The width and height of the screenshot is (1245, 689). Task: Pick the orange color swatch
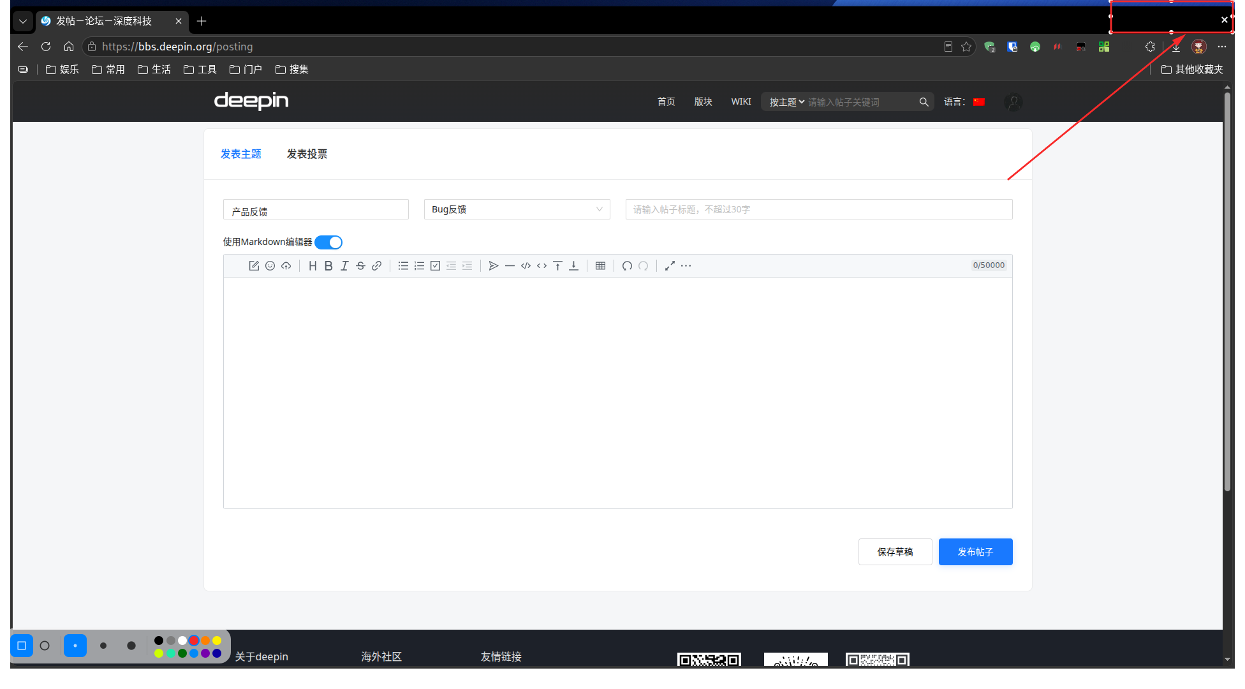(205, 641)
